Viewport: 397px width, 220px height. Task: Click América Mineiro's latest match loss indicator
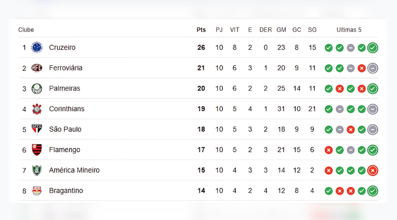pyautogui.click(x=373, y=170)
